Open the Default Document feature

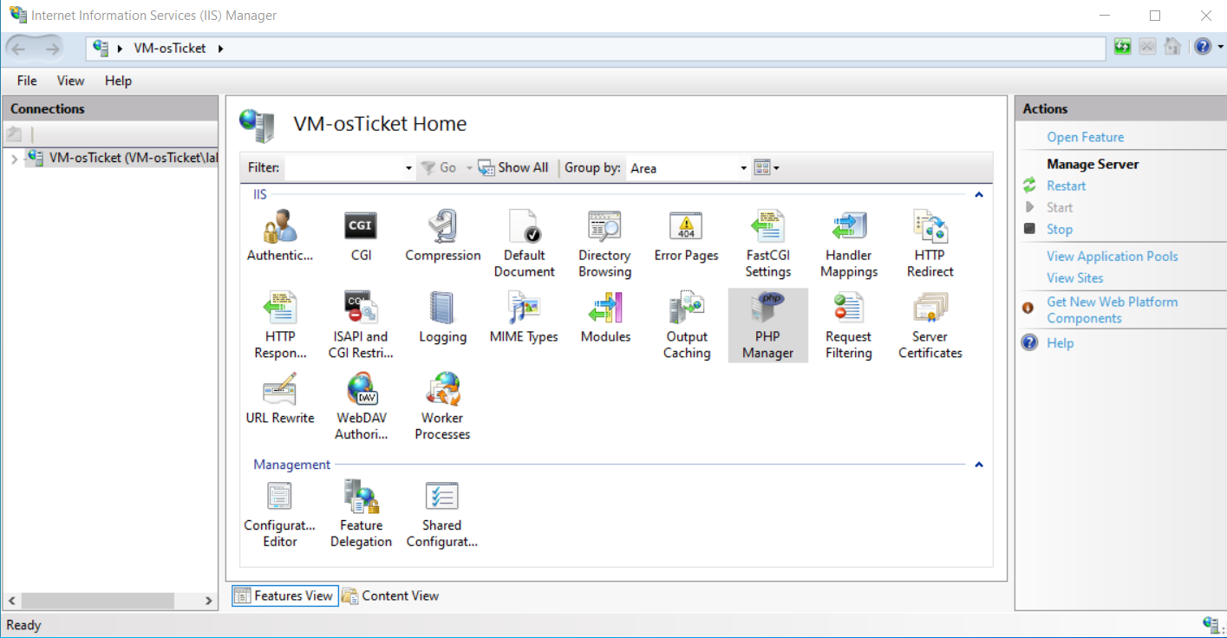524,244
